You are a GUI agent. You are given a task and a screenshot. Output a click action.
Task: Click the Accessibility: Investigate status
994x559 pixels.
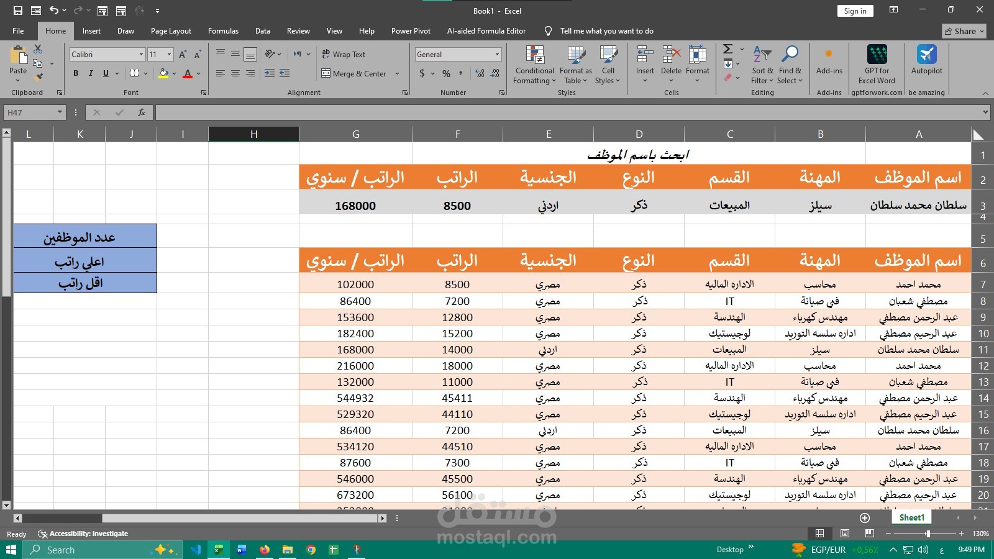click(x=83, y=534)
